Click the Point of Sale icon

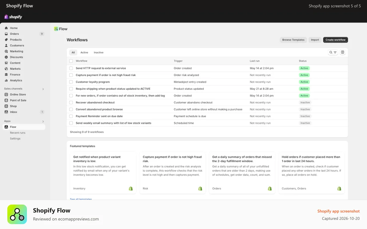(x=6, y=100)
